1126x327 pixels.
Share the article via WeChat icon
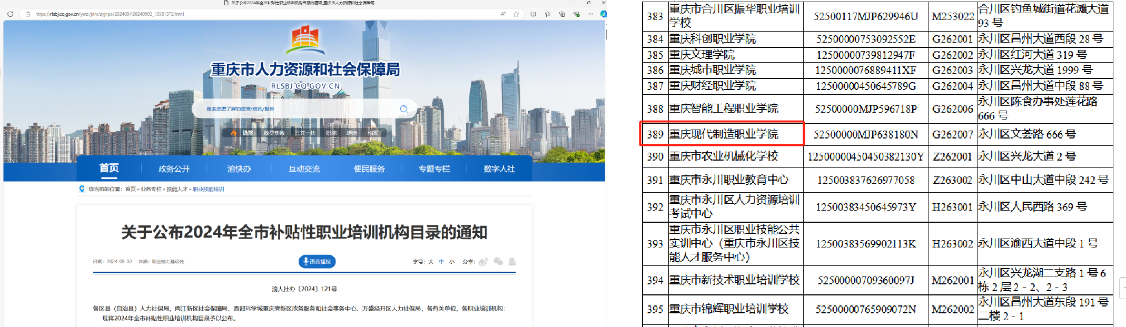pos(498,262)
